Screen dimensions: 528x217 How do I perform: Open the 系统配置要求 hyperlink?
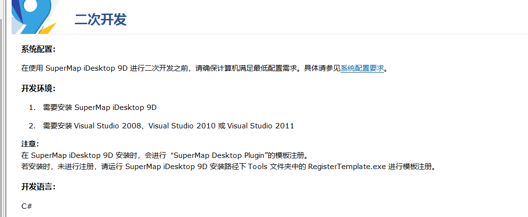(x=362, y=68)
